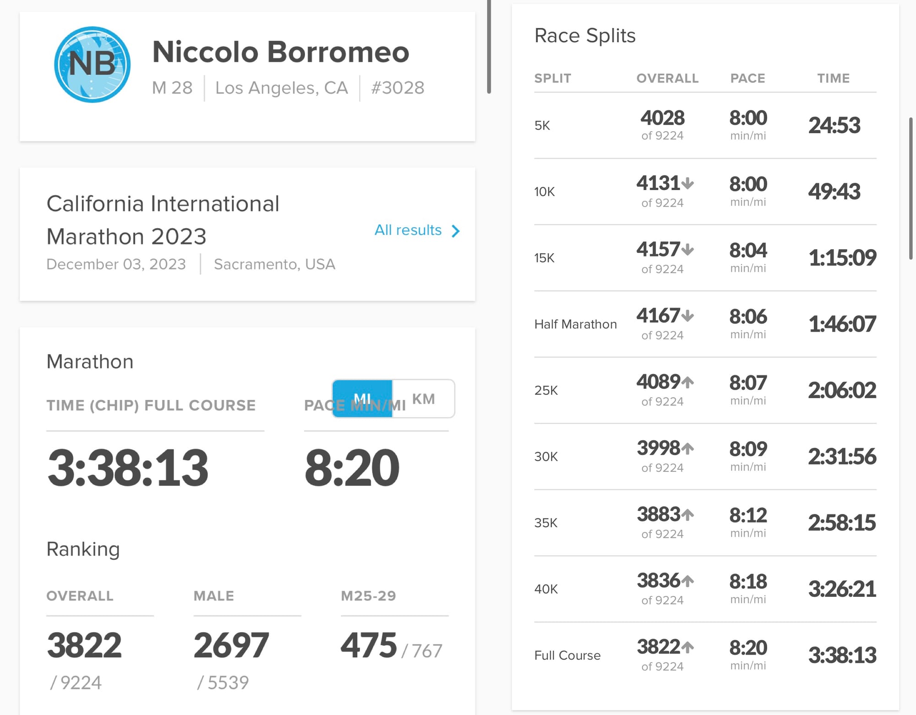This screenshot has height=715, width=916.
Task: Click the up arrow beside 4089 at 25K
Action: click(687, 382)
